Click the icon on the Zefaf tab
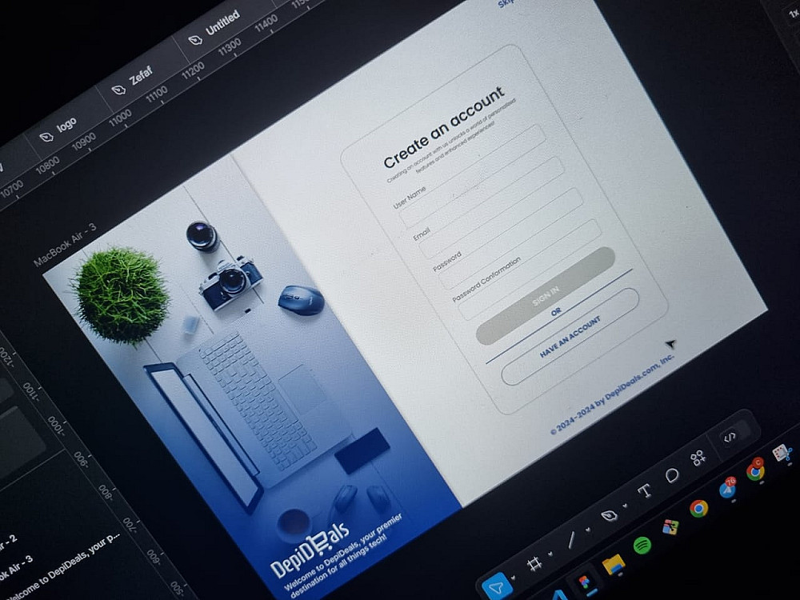The width and height of the screenshot is (800, 600). tap(118, 90)
